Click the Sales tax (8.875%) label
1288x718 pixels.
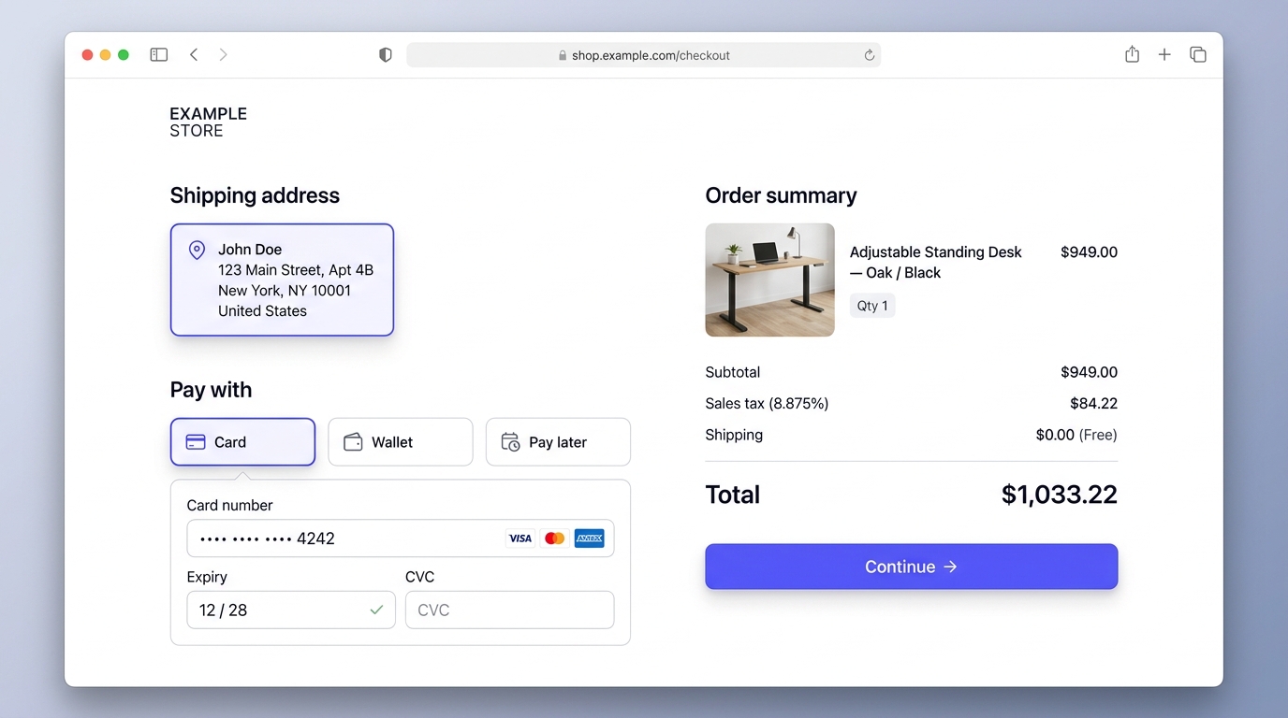pyautogui.click(x=767, y=404)
